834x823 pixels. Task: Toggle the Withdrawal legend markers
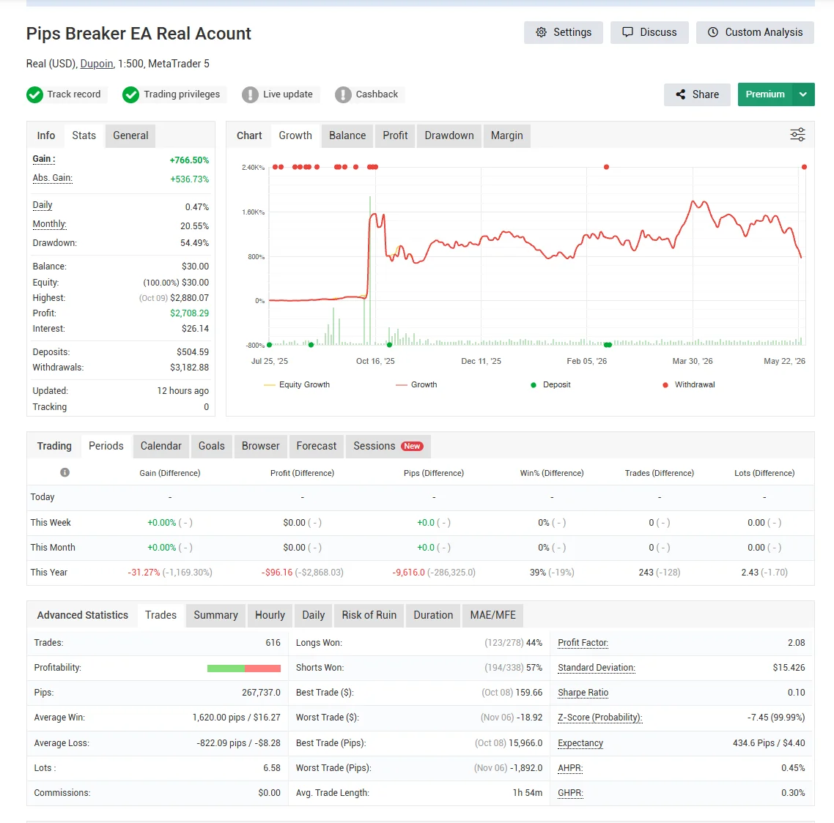click(x=689, y=384)
